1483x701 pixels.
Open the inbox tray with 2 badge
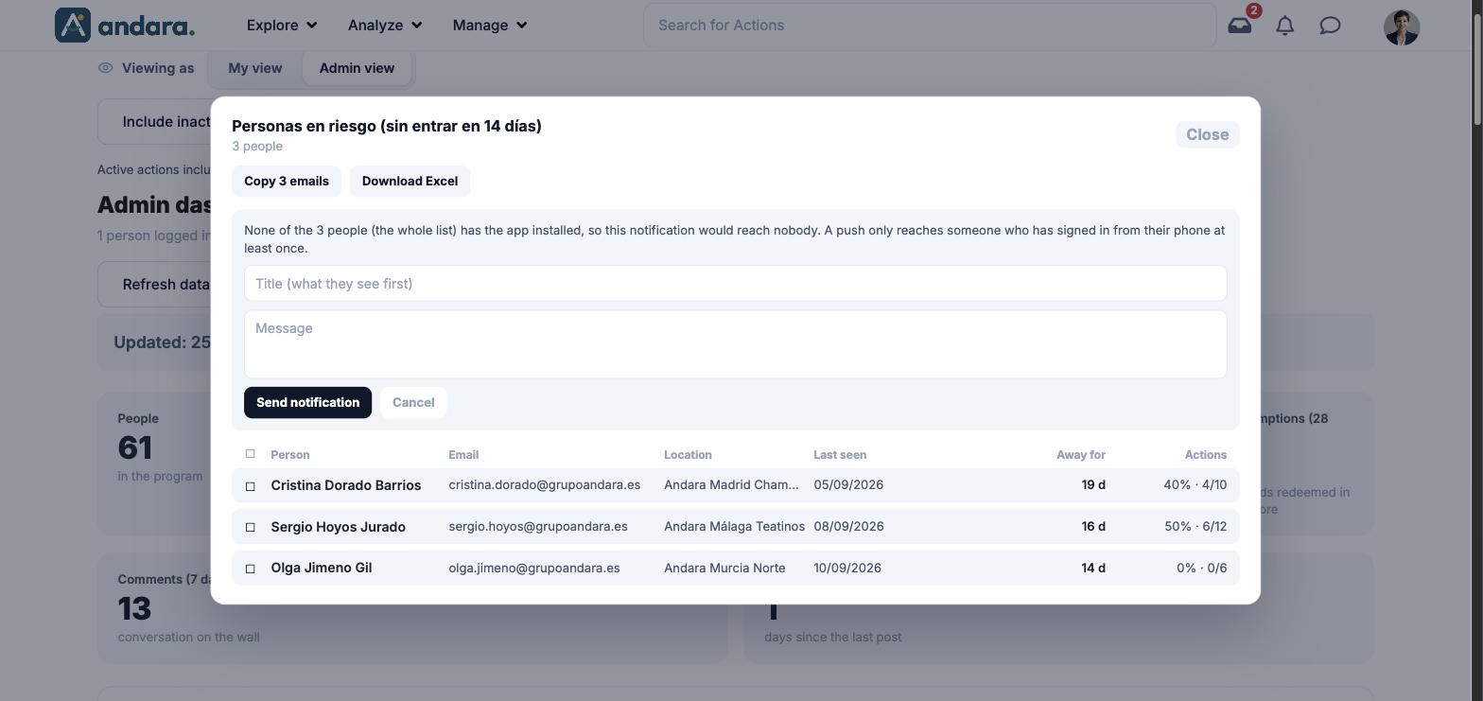coord(1240,26)
